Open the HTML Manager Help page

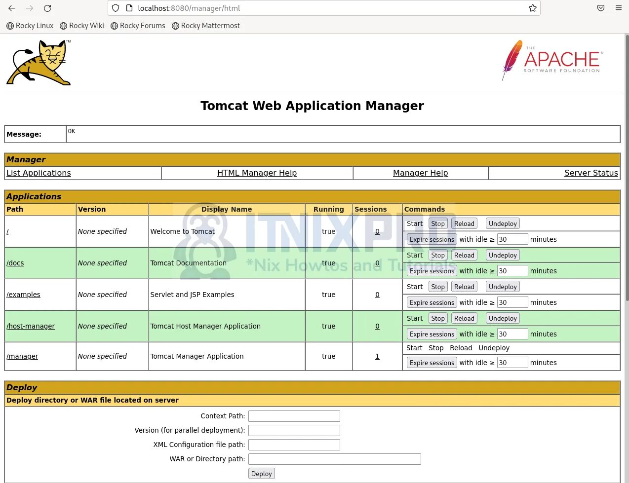click(x=257, y=173)
